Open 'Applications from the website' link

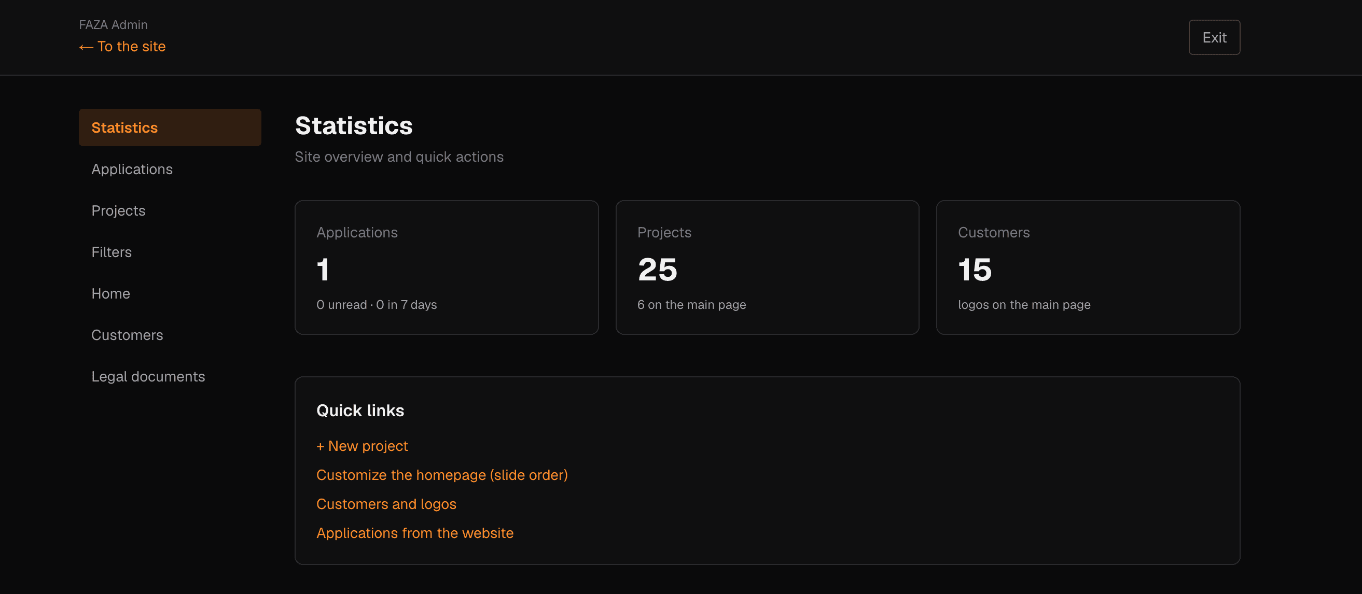414,533
